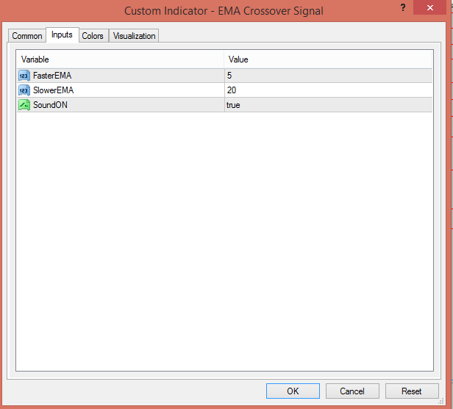The image size is (453, 409).
Task: Select the SoundON variable name
Action: tap(50, 105)
